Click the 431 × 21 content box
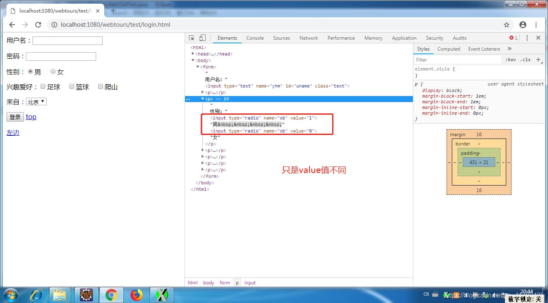This screenshot has width=548, height=303. click(479, 162)
